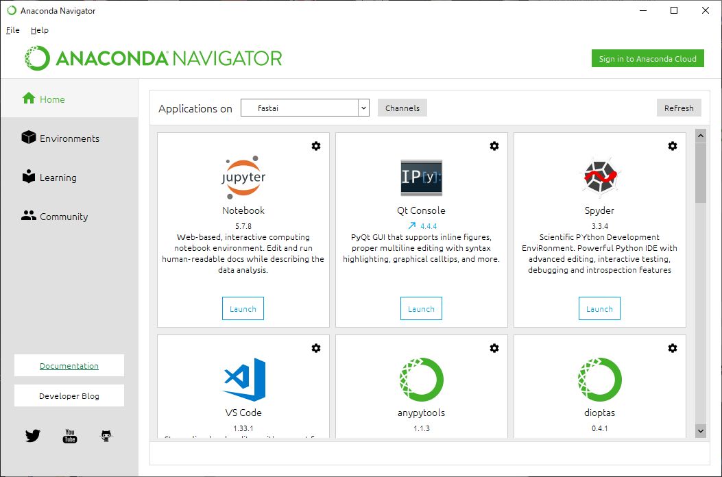The width and height of the screenshot is (722, 477).
Task: Launch Qt Console
Action: pyautogui.click(x=421, y=308)
